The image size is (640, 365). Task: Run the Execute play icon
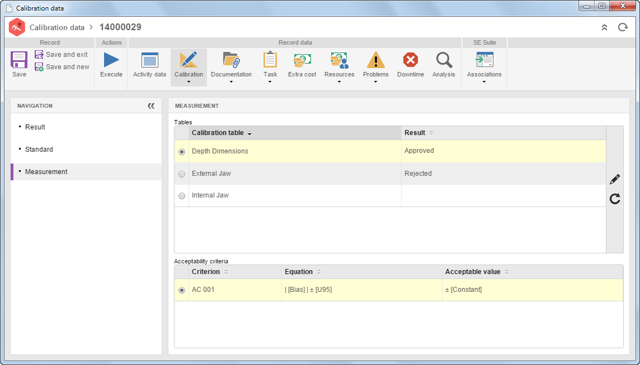111,60
